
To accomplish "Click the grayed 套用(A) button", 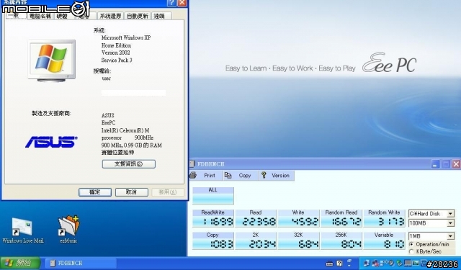I will [168, 192].
